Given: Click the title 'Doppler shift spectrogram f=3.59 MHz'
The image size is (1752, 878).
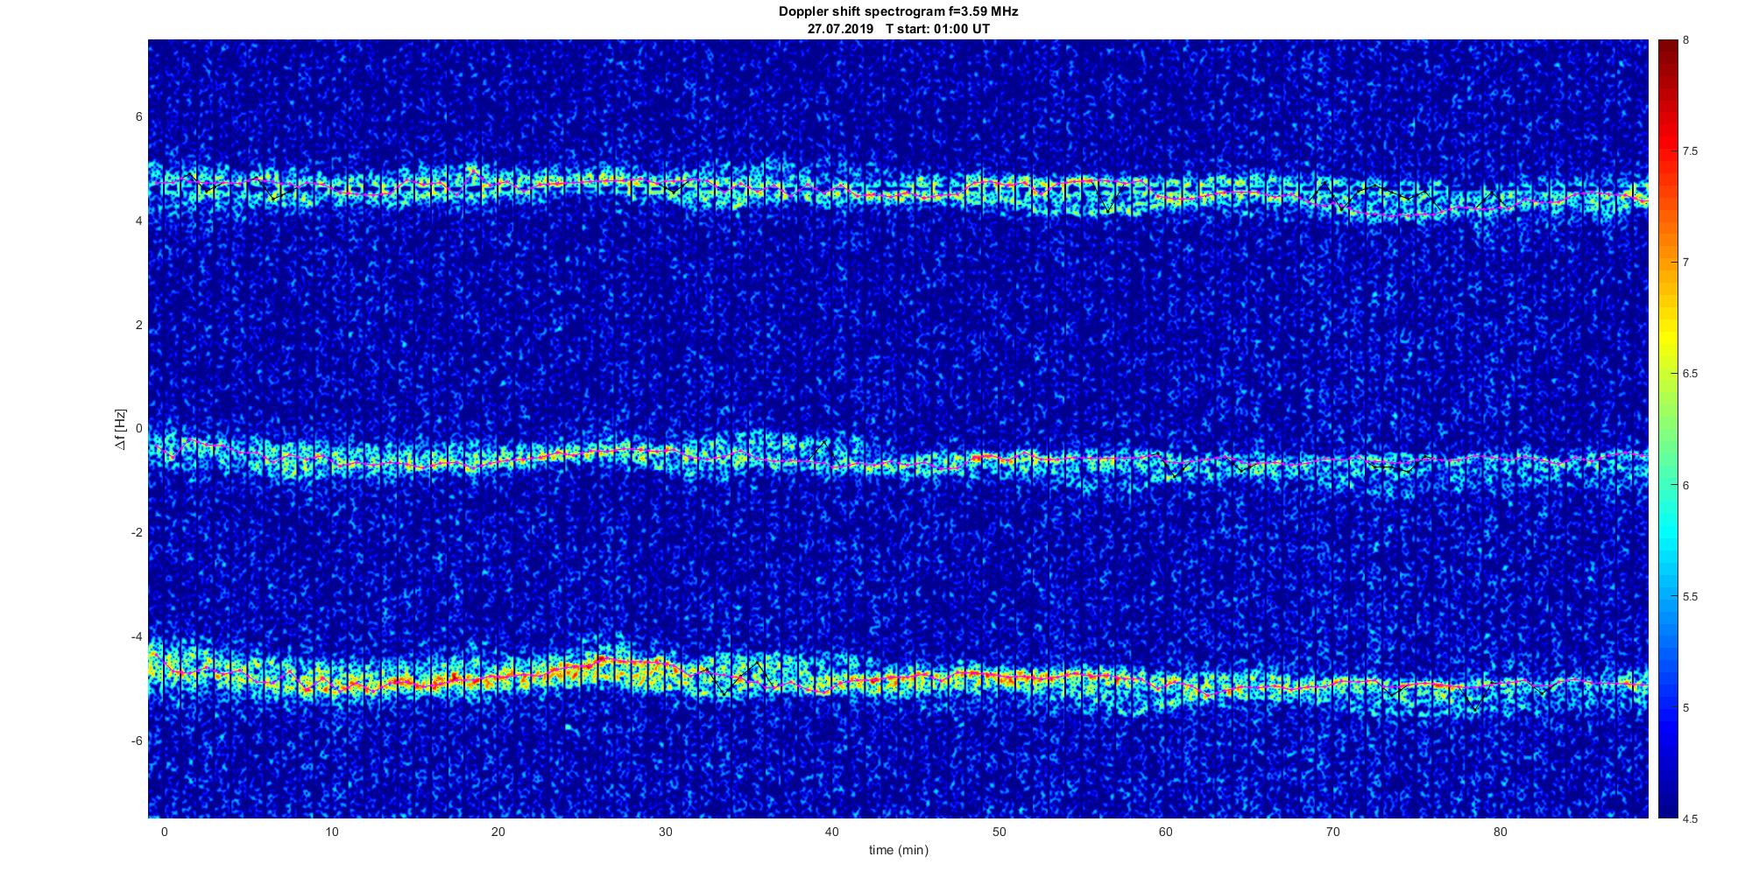Looking at the screenshot, I should (899, 11).
